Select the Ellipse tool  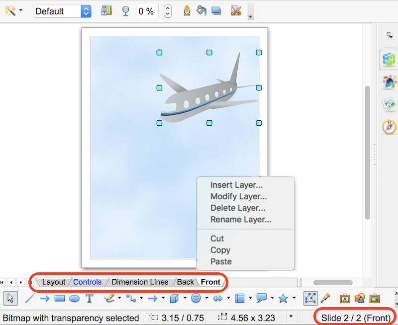pyautogui.click(x=74, y=299)
